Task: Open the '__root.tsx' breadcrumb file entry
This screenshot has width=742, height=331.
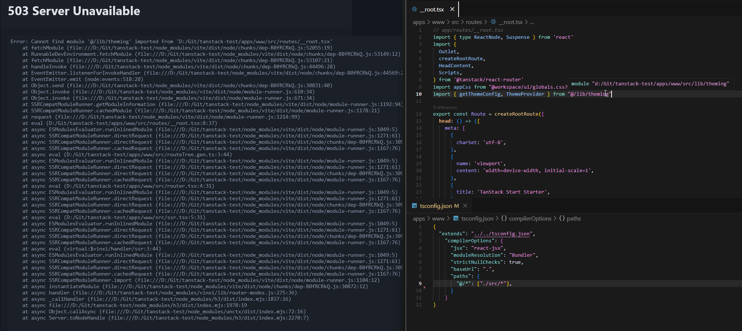Action: pos(511,22)
